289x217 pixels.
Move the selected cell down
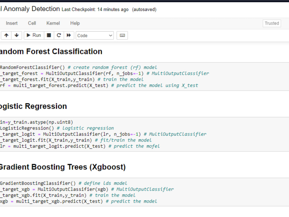click(16, 35)
